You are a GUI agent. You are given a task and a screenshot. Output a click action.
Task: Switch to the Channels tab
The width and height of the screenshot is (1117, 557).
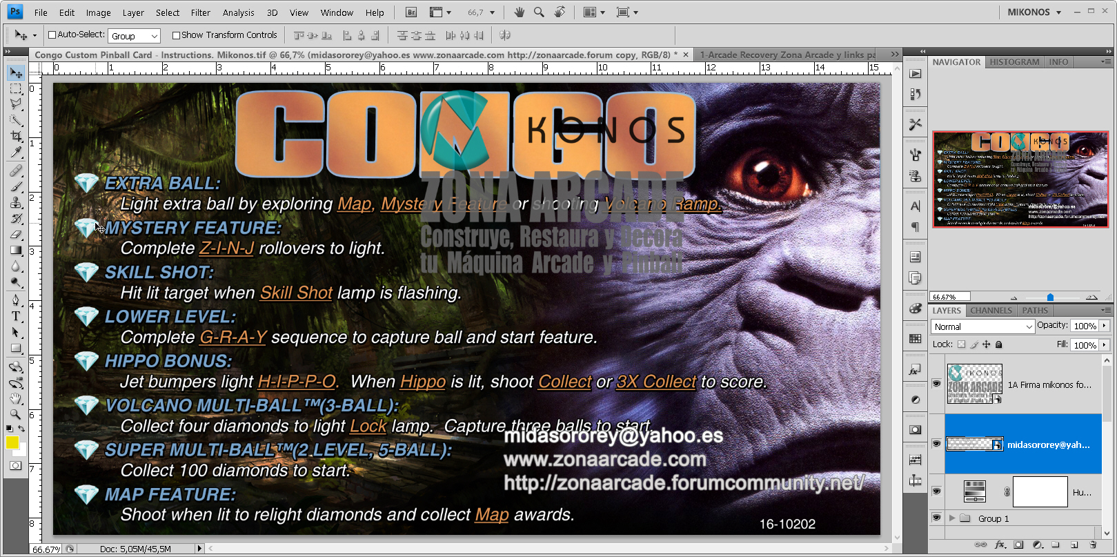(991, 311)
